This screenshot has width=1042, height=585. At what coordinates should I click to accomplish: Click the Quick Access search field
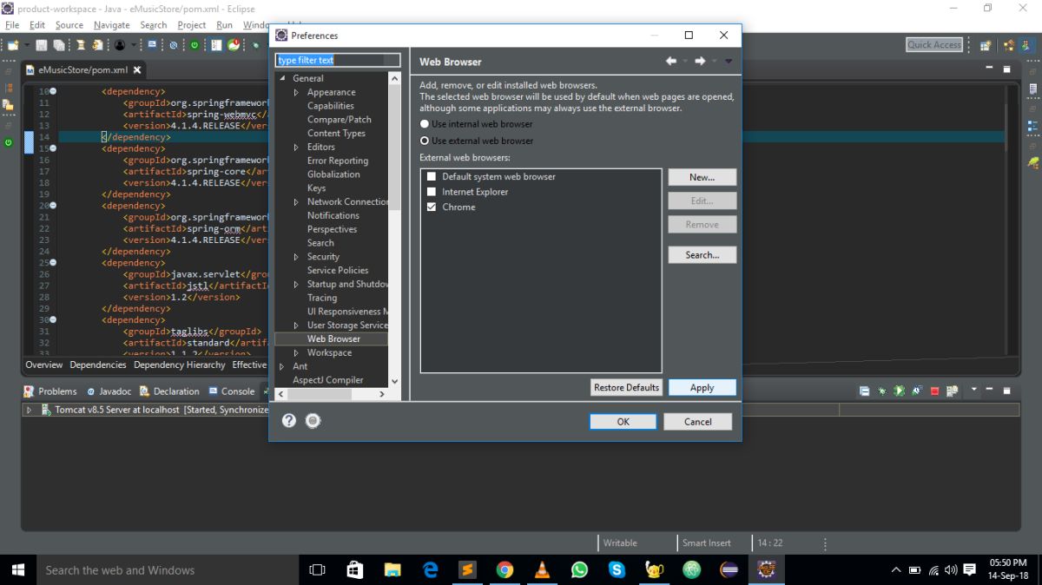point(934,44)
